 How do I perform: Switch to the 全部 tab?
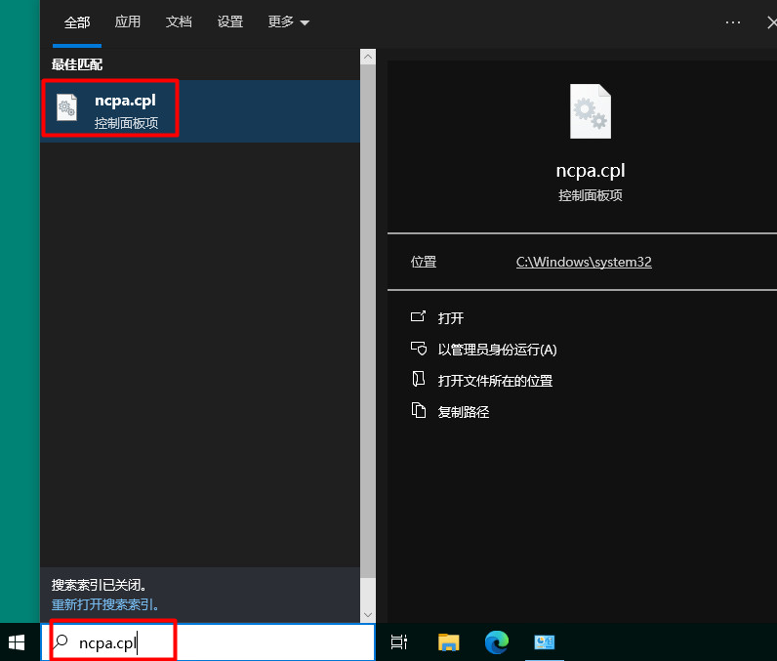pyautogui.click(x=77, y=21)
